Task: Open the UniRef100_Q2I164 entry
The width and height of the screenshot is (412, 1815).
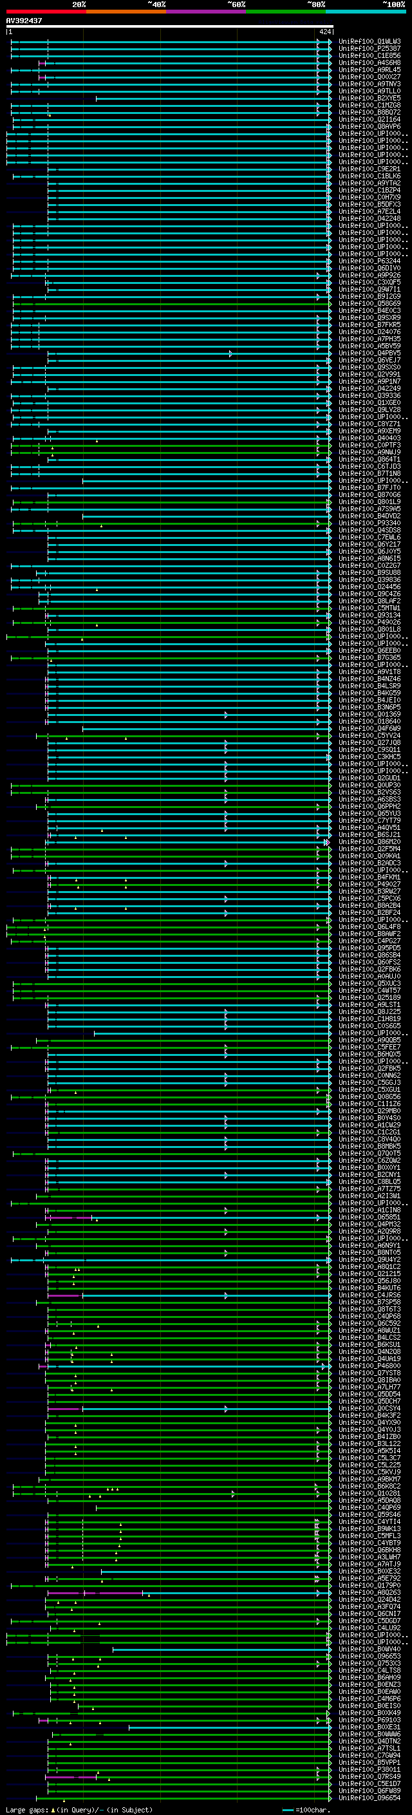Action: (369, 120)
